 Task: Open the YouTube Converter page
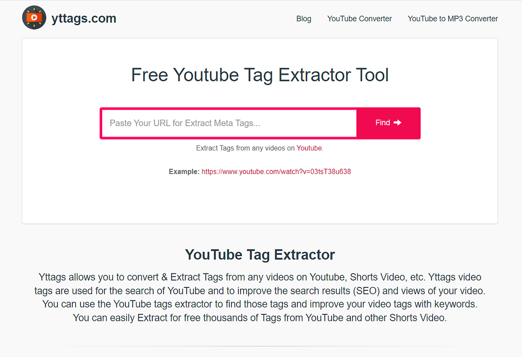click(x=359, y=19)
